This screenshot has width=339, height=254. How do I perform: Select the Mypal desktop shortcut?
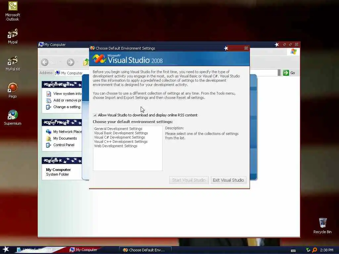point(13,36)
